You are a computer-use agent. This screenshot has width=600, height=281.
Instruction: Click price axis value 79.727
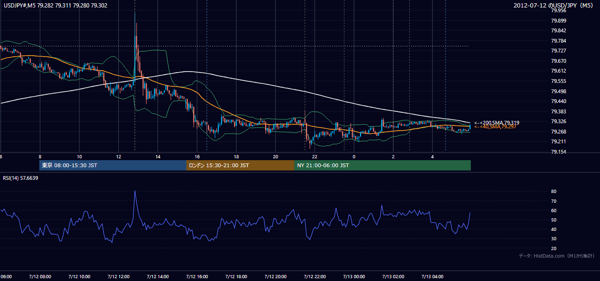click(x=558, y=51)
